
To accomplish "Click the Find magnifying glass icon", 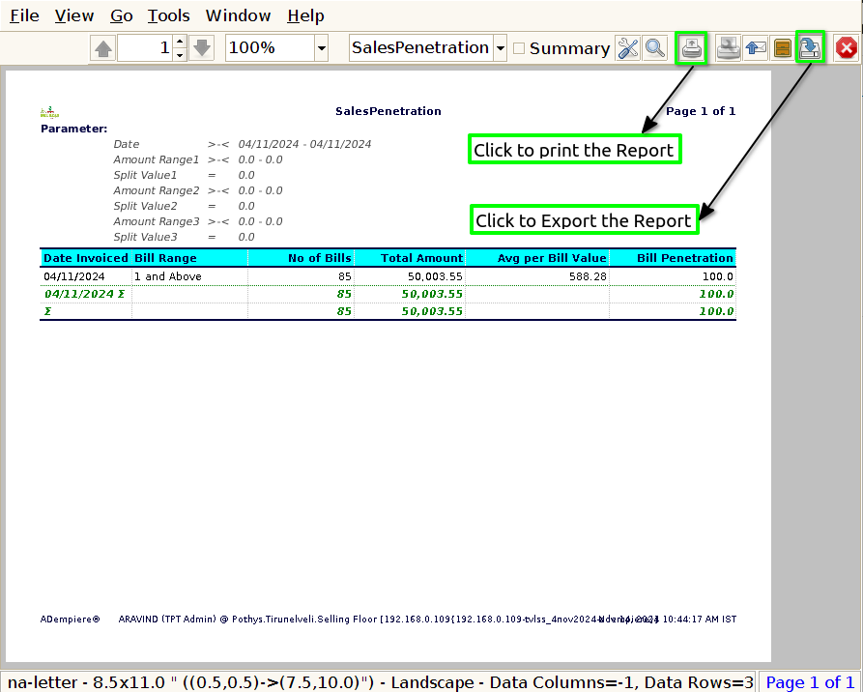I will 655,48.
